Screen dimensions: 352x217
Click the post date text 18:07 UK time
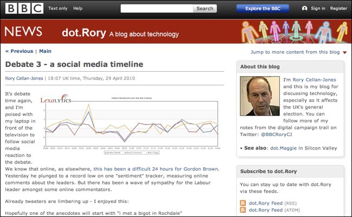click(64, 78)
